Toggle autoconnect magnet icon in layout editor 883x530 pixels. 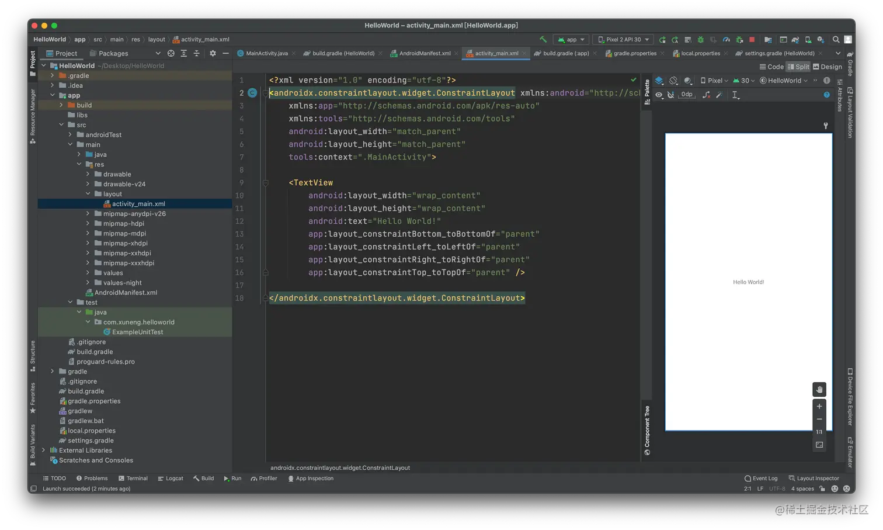(670, 95)
